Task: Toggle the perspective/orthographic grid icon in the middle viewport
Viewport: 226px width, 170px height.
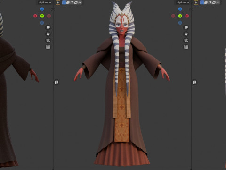Action: [186, 47]
